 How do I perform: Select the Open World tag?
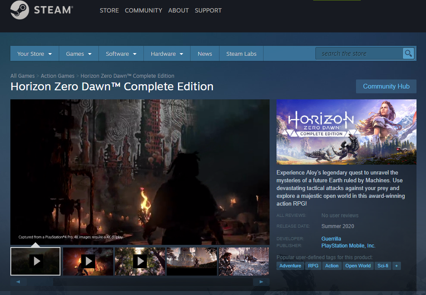358,266
